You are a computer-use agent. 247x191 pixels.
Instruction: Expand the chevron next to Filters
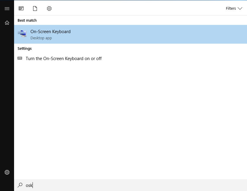click(x=240, y=8)
